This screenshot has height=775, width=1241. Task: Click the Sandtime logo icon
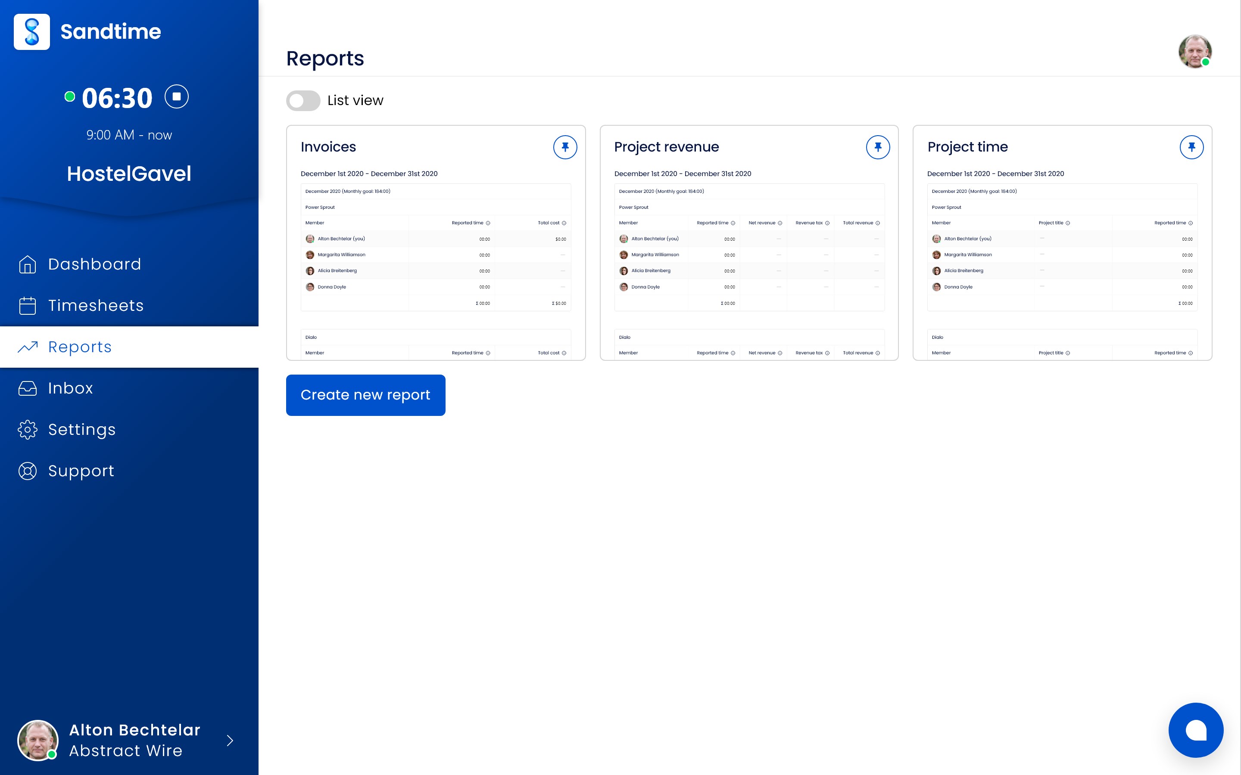[x=32, y=32]
